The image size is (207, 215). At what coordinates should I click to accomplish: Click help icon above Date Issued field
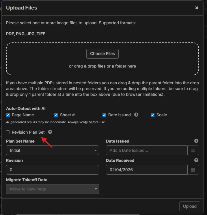(196, 141)
